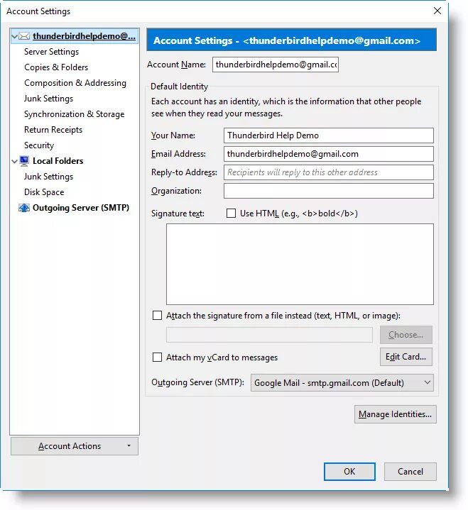This screenshot has width=468, height=510.
Task: Click the Local Folders computer icon
Action: pos(24,161)
